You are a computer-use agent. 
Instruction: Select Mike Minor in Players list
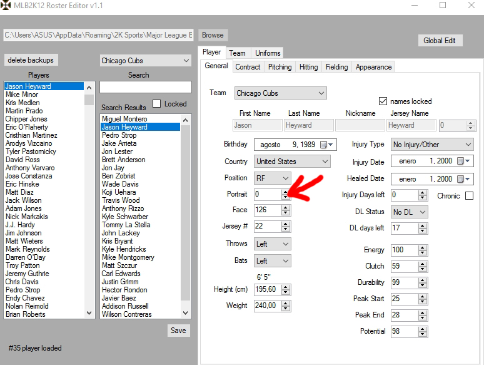tap(22, 95)
